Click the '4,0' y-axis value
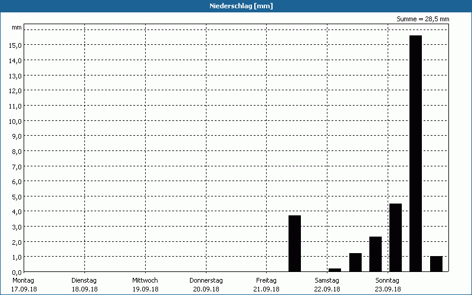This screenshot has width=472, height=295. pos(17,212)
